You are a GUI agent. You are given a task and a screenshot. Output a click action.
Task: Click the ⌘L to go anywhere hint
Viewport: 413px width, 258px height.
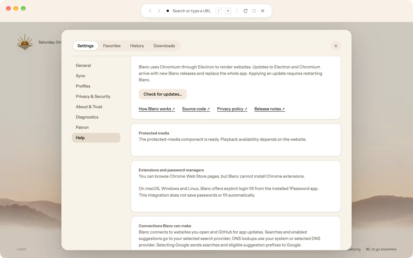pyautogui.click(x=381, y=249)
